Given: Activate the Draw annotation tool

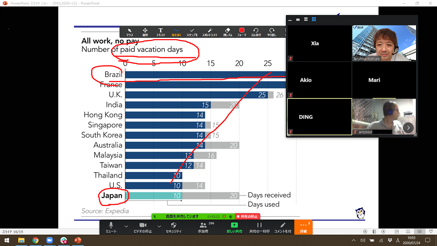Looking at the screenshot, I should 176,32.
